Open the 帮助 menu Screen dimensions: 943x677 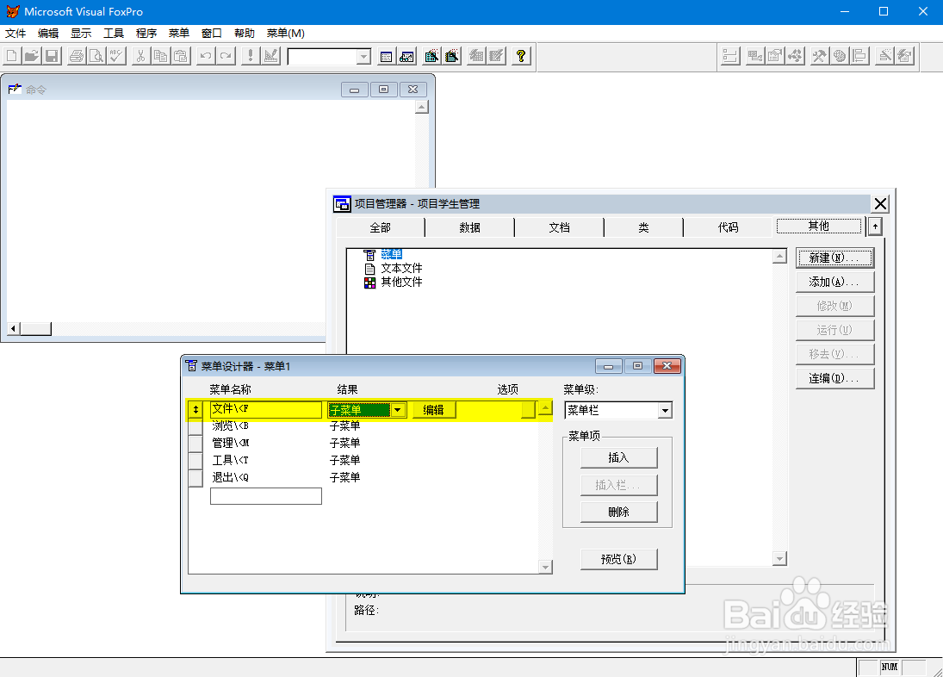tap(245, 33)
